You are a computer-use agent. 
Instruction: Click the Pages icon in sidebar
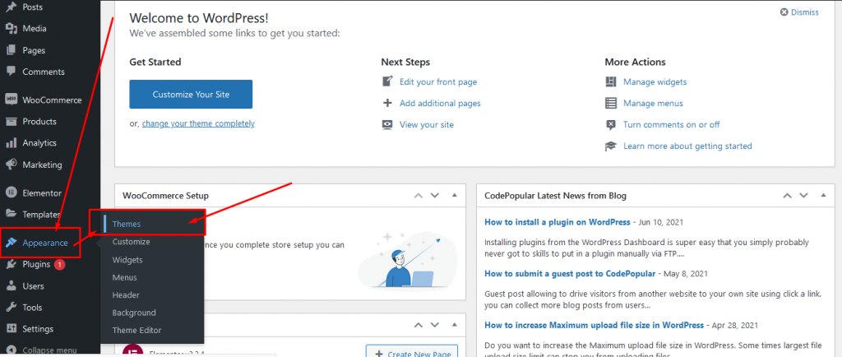[11, 50]
